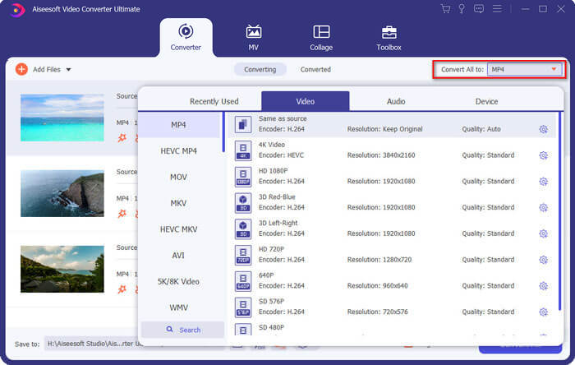Select the HD 720P preset text
Image resolution: width=575 pixels, height=365 pixels.
271,249
